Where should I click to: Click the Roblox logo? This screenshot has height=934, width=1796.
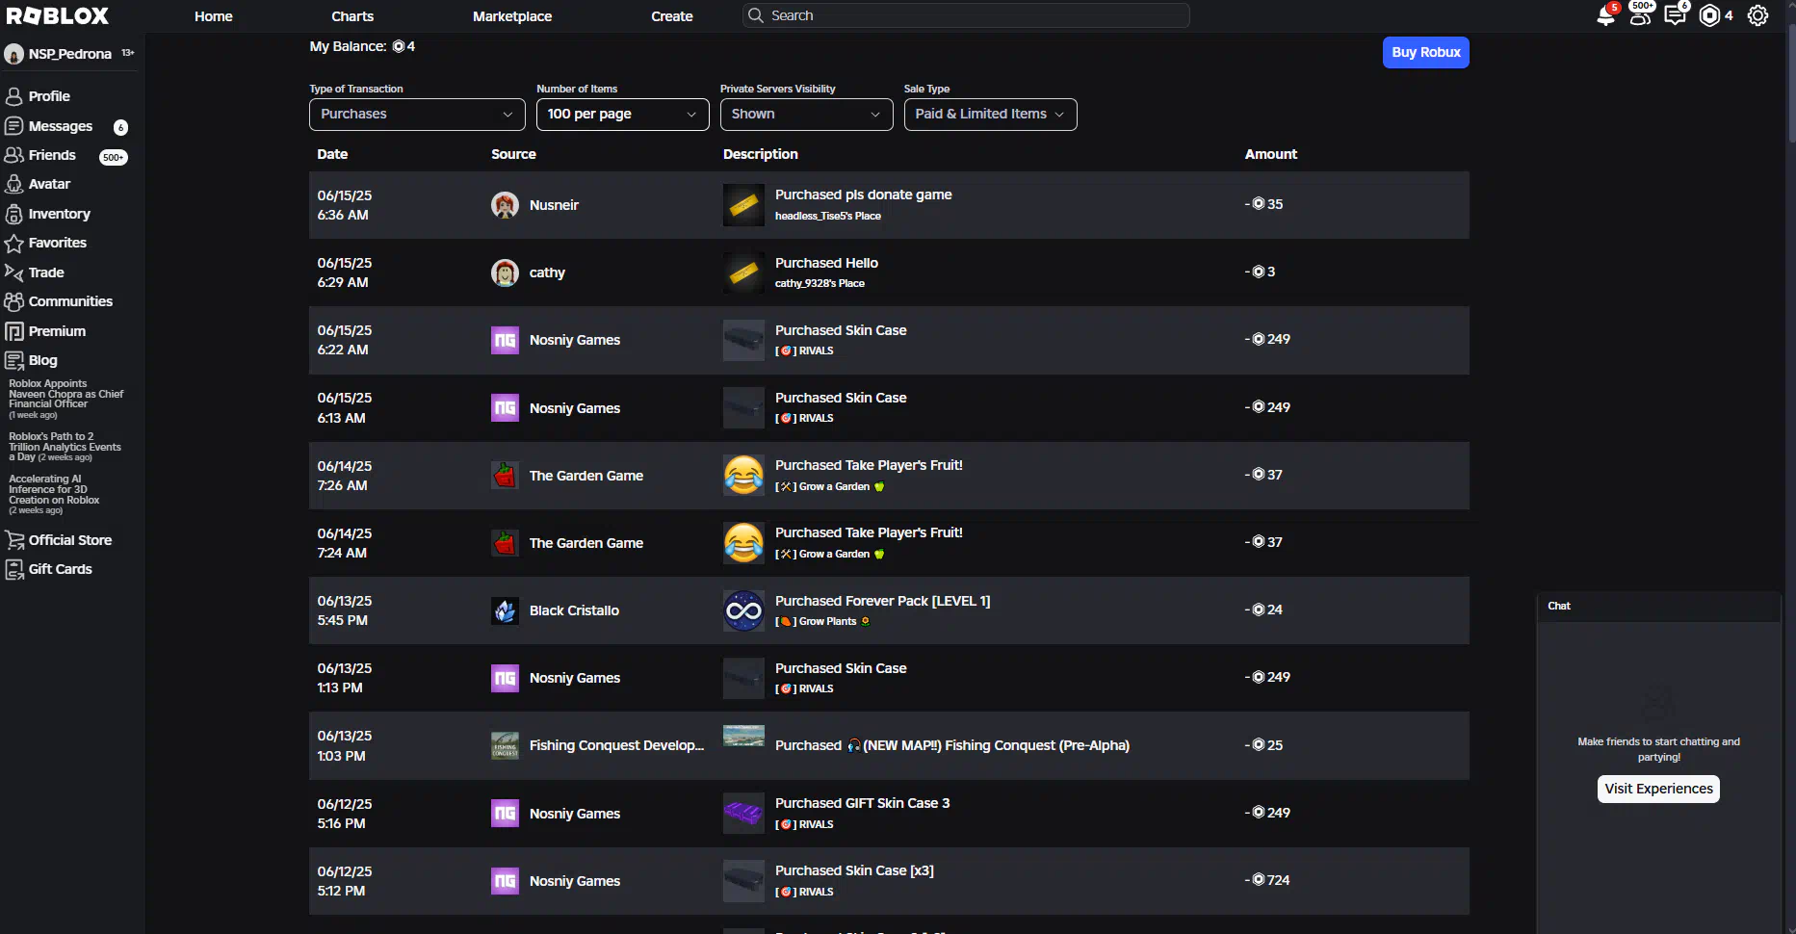(58, 15)
